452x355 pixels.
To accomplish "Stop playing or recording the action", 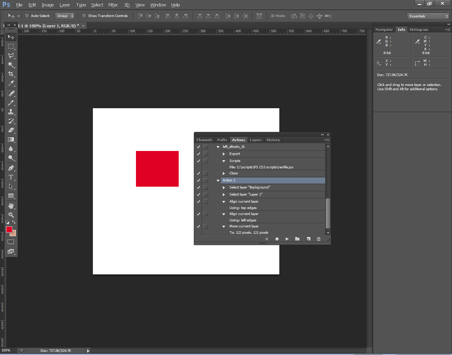I will [267, 239].
